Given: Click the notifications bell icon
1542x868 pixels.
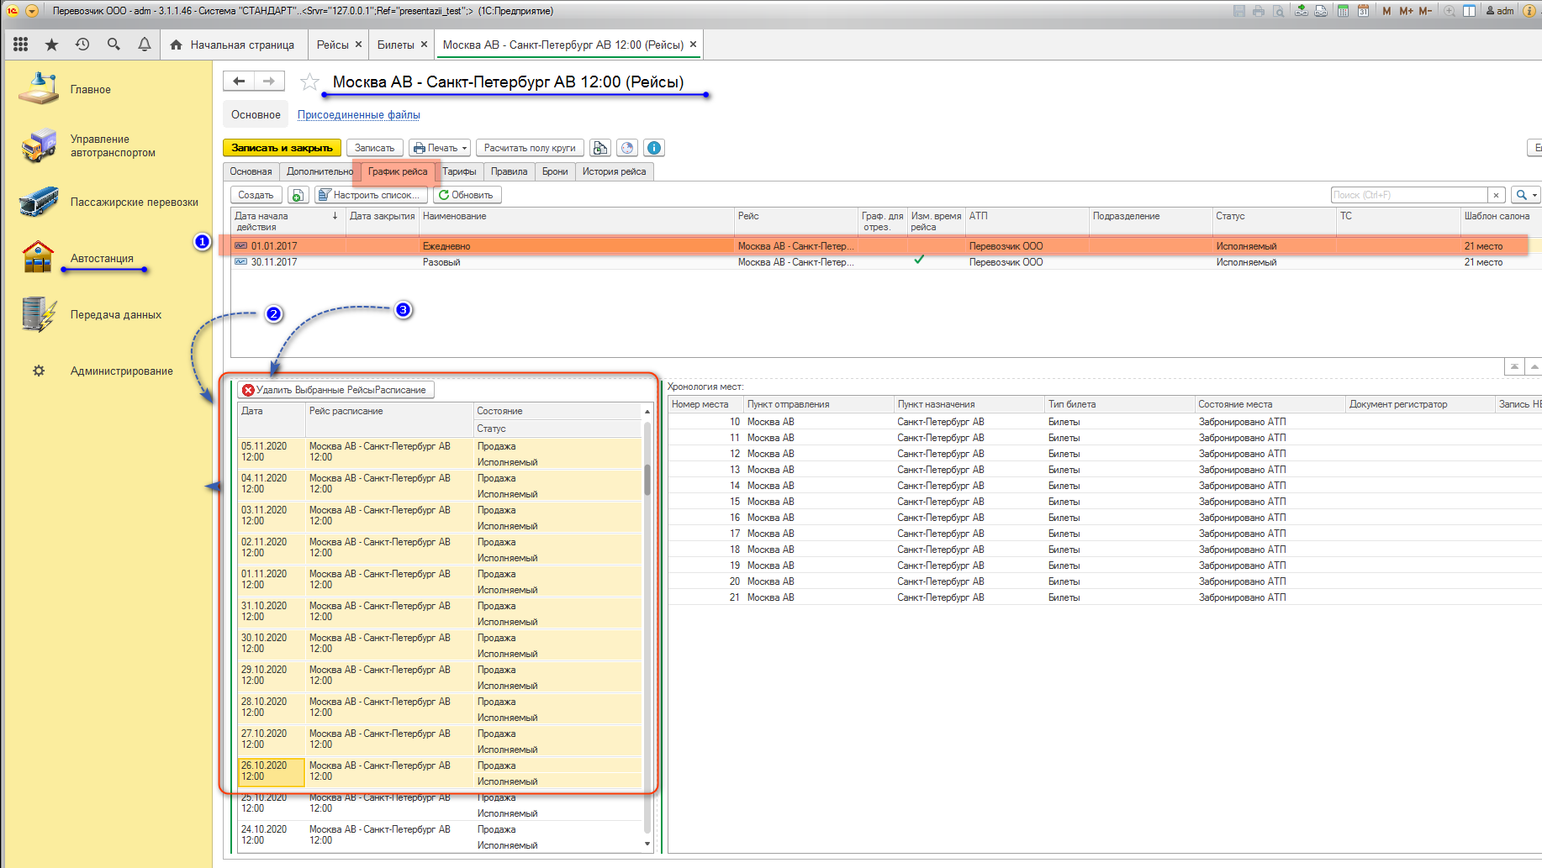Looking at the screenshot, I should pos(145,45).
